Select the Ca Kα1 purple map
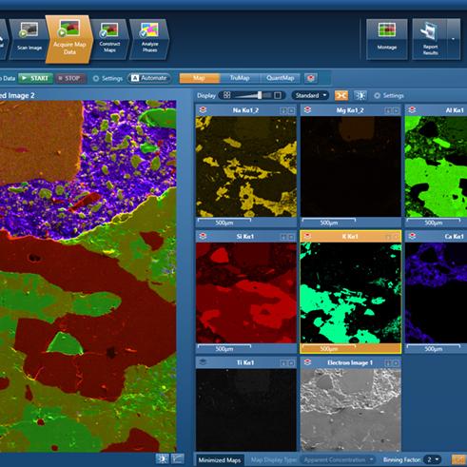 [436, 293]
